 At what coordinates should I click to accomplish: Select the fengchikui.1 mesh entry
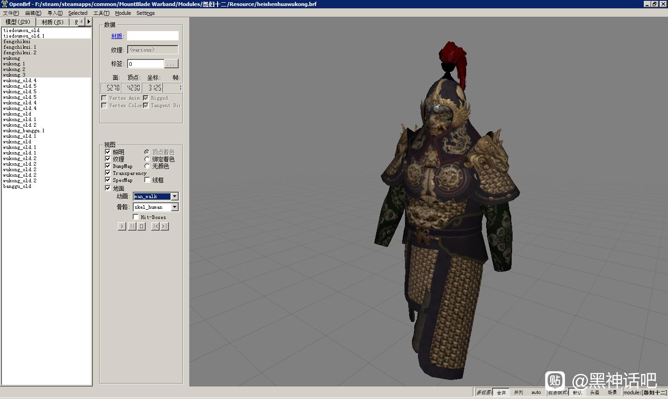tap(46, 47)
